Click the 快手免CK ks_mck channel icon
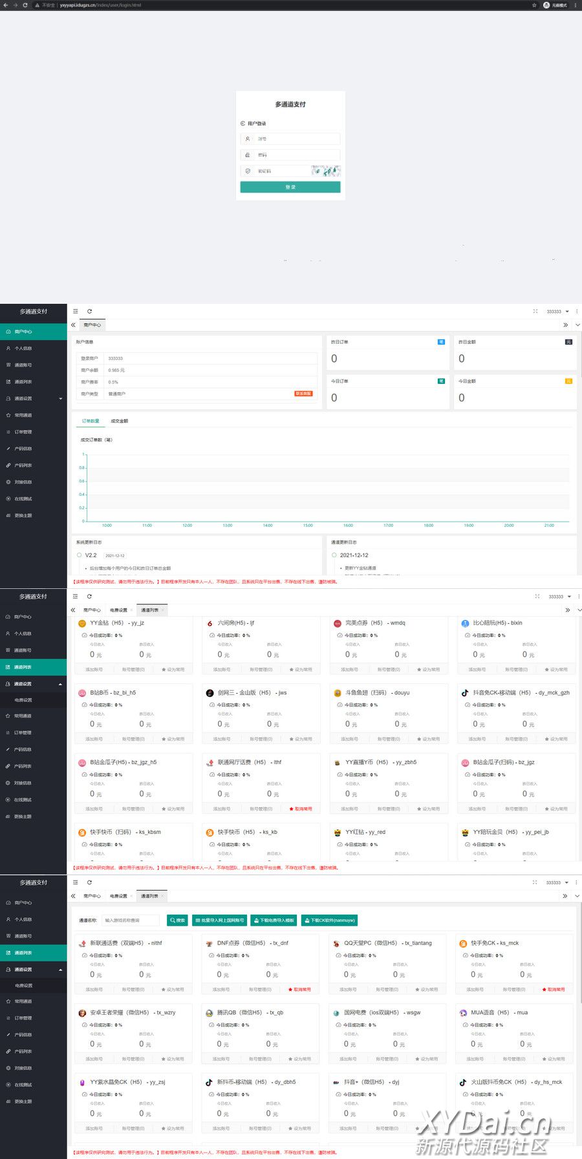This screenshot has height=1159, width=582. coord(463,944)
